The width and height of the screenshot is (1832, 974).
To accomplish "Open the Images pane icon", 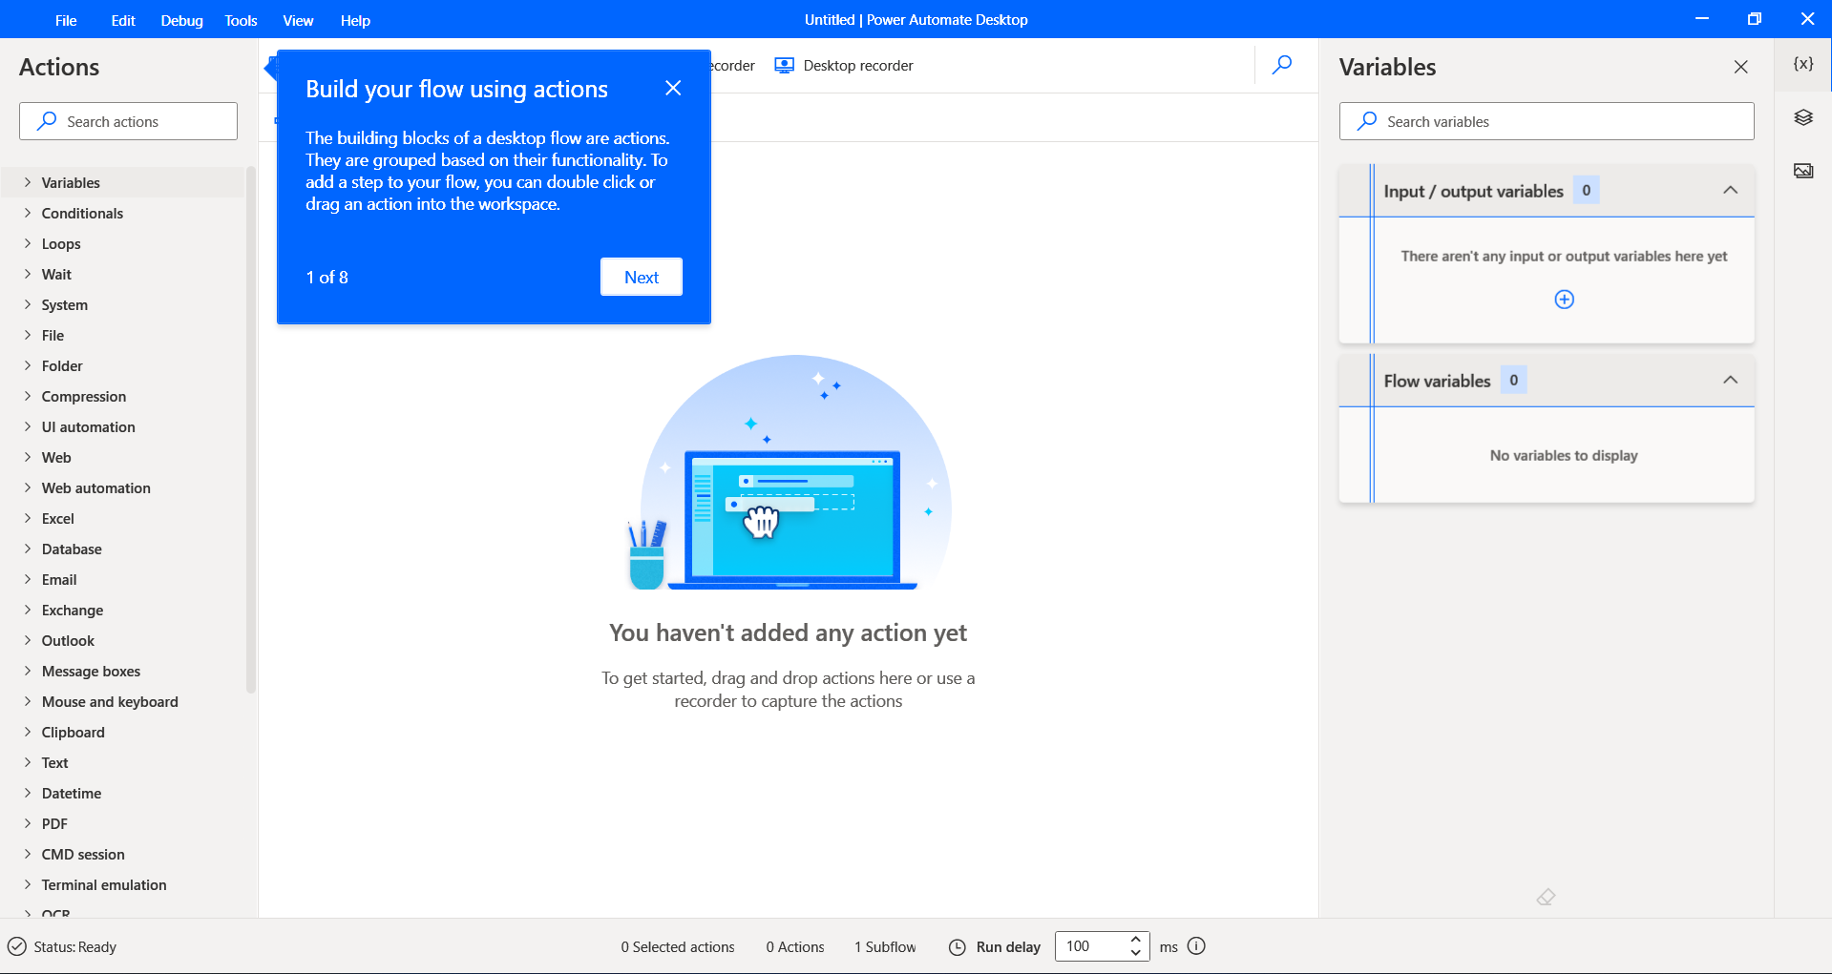I will [x=1802, y=171].
